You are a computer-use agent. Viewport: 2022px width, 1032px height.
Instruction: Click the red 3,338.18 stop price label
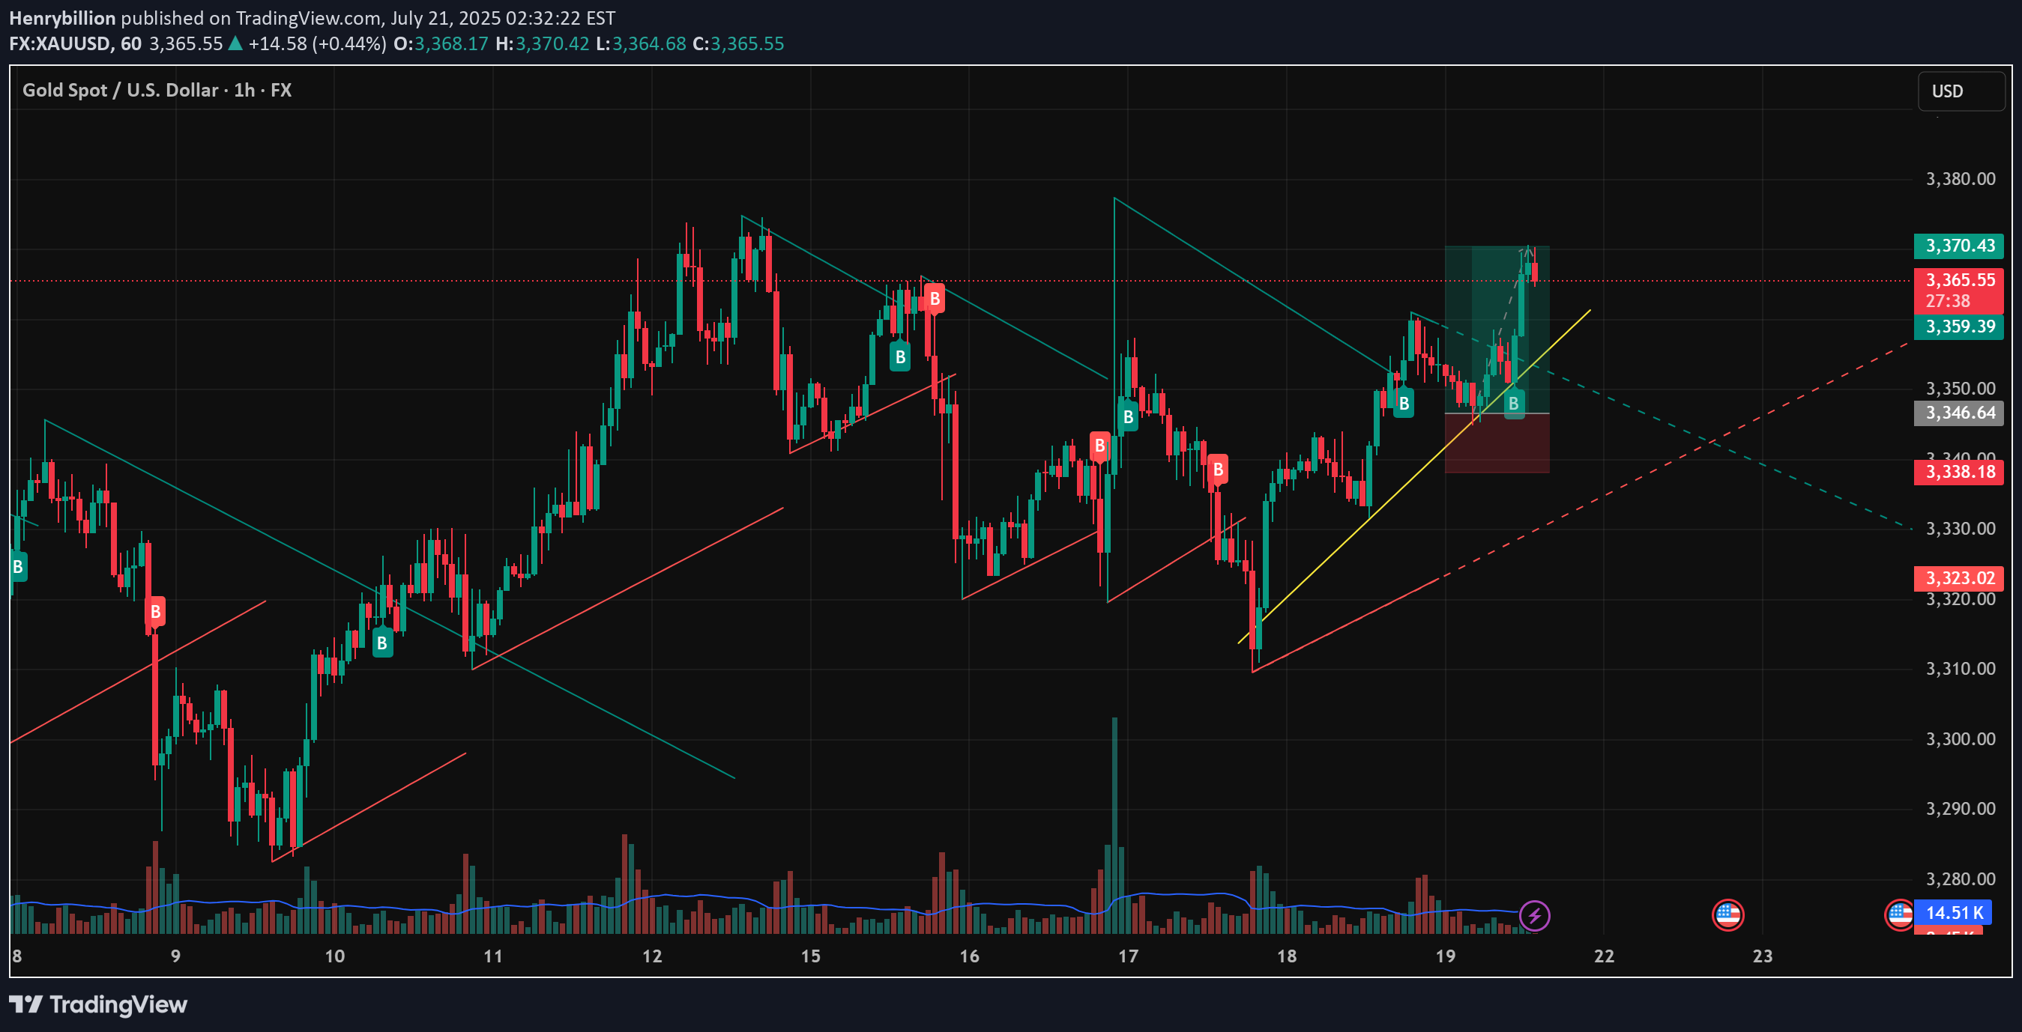tap(1958, 472)
